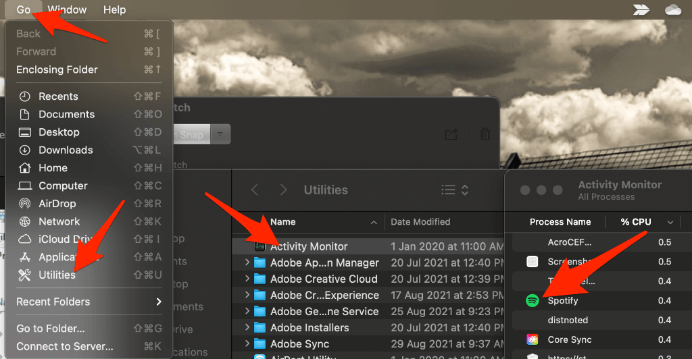Screen dimensions: 692x359
Task: Select Network in the Go menu
Action: tap(89, 221)
